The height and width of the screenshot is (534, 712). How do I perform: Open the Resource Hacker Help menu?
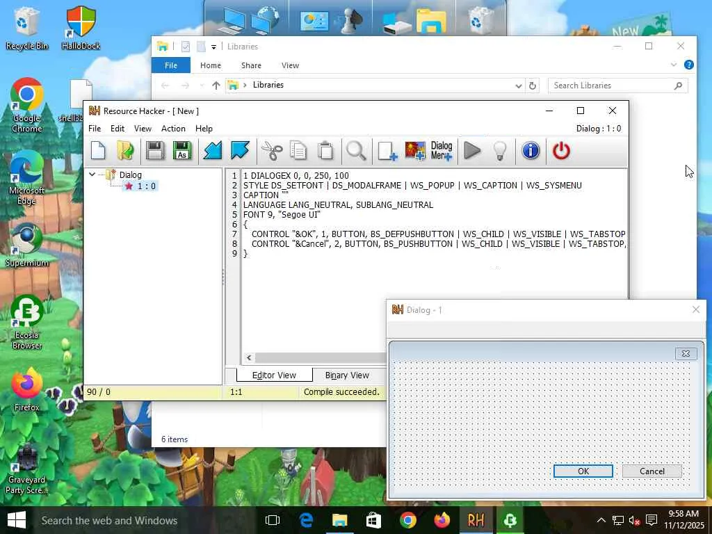click(204, 129)
